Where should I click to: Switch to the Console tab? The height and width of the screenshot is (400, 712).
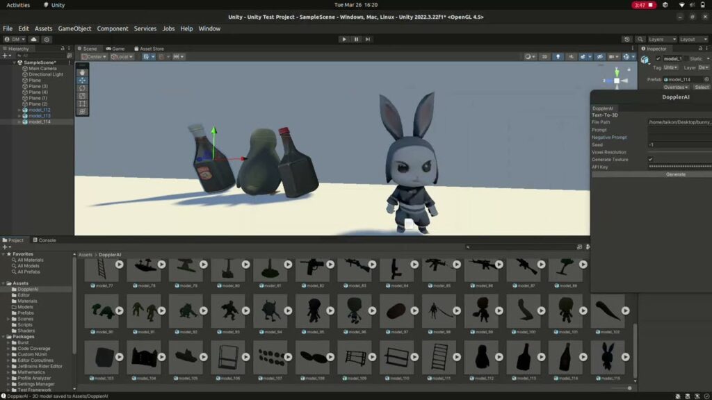[47, 240]
